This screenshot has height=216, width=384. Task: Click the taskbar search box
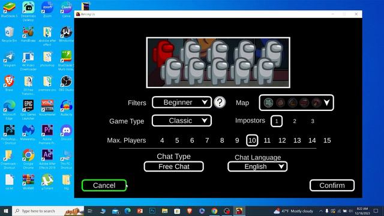point(48,211)
